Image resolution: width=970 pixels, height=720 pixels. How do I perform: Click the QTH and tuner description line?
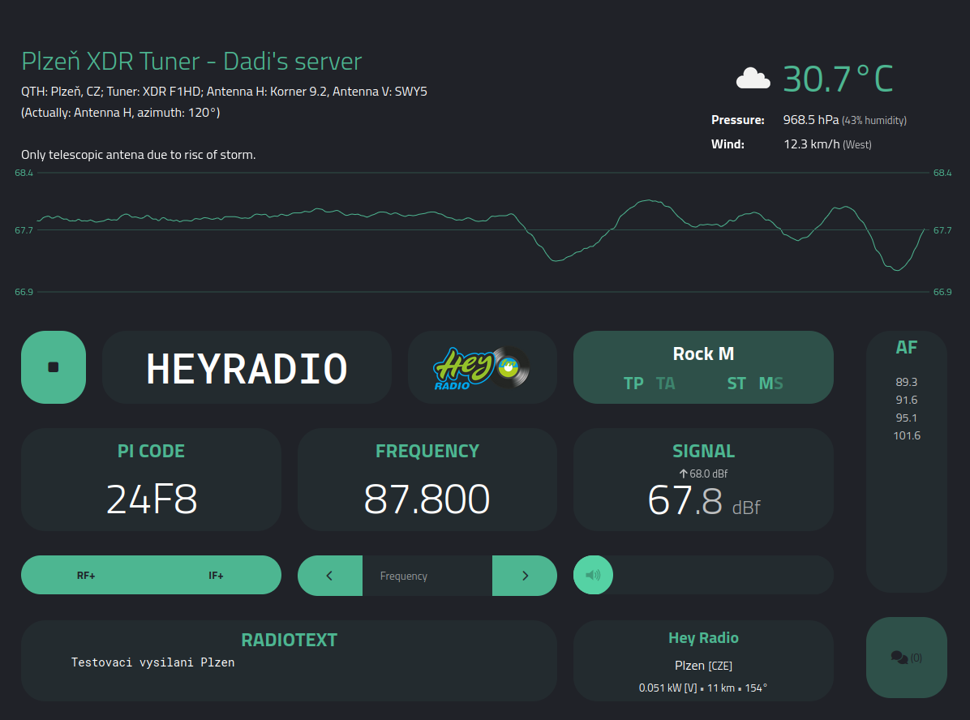[x=224, y=92]
